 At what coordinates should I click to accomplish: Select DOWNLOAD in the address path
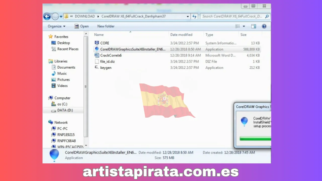85,16
